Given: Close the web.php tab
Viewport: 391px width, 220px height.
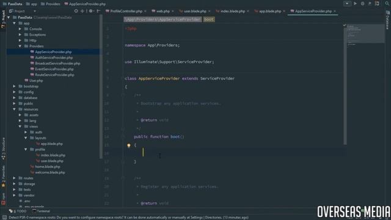Looking at the screenshot, I should point(172,11).
